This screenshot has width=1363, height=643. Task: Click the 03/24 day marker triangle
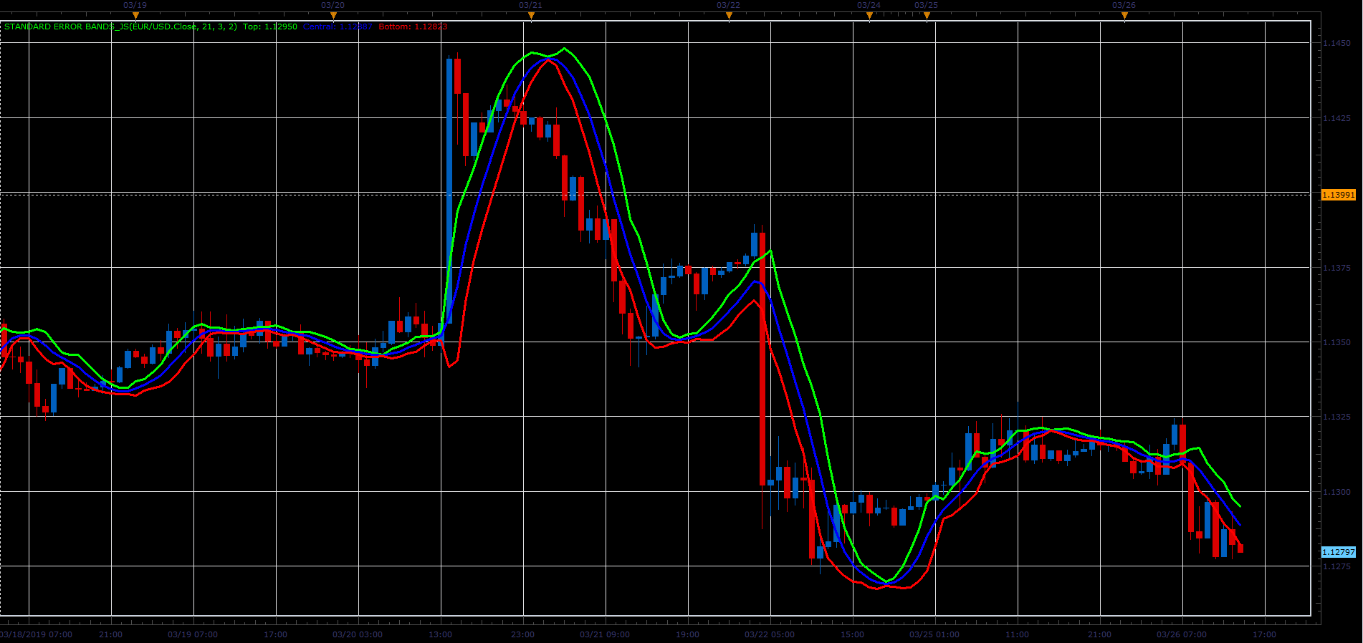coord(869,16)
